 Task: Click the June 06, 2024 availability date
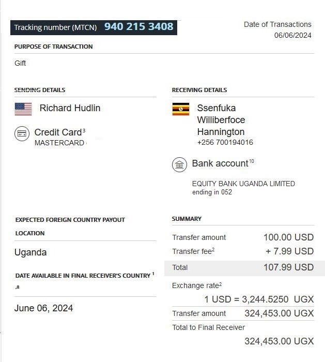[43, 308]
